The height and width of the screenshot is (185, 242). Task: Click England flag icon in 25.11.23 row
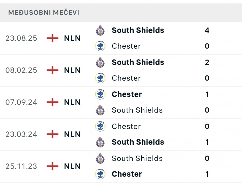[52, 166]
